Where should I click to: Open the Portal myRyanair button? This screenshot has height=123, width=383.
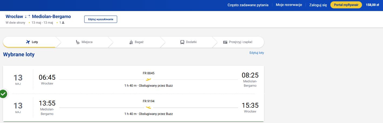click(346, 5)
